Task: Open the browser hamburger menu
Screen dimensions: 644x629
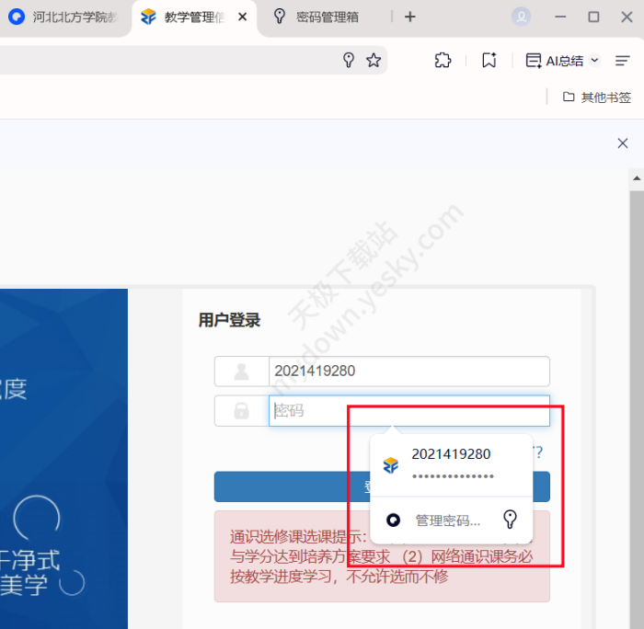Action: [623, 60]
